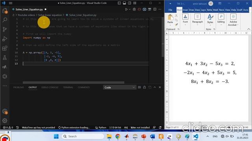Toggle output scroll lock
Screen dimensions: 252x141
coord(145,87)
